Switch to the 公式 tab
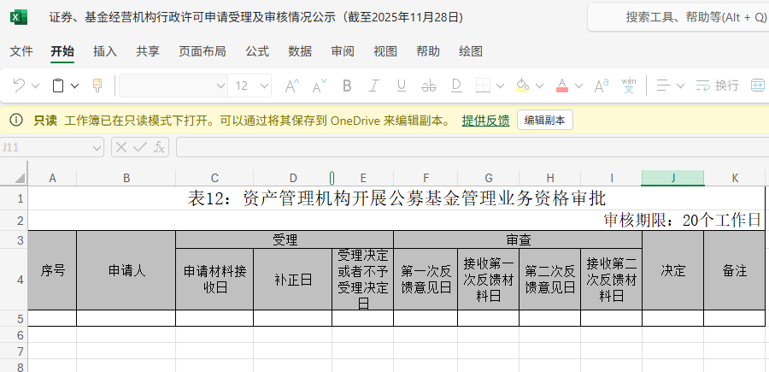The height and width of the screenshot is (372, 769). [257, 51]
